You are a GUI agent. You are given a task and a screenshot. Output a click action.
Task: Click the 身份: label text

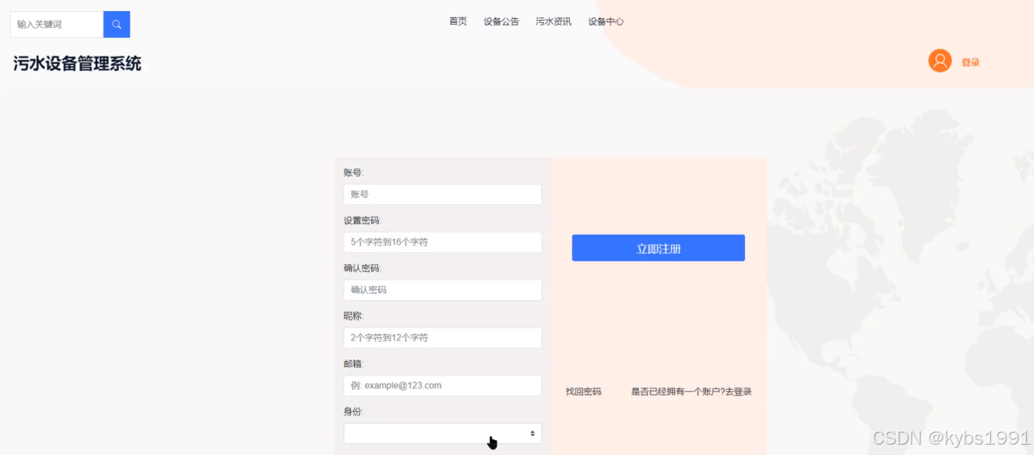point(353,411)
